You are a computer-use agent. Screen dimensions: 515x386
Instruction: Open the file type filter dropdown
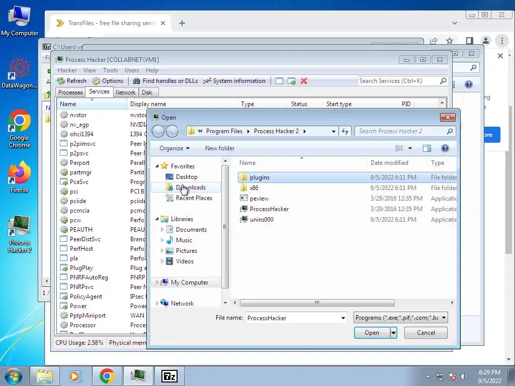coord(444,318)
